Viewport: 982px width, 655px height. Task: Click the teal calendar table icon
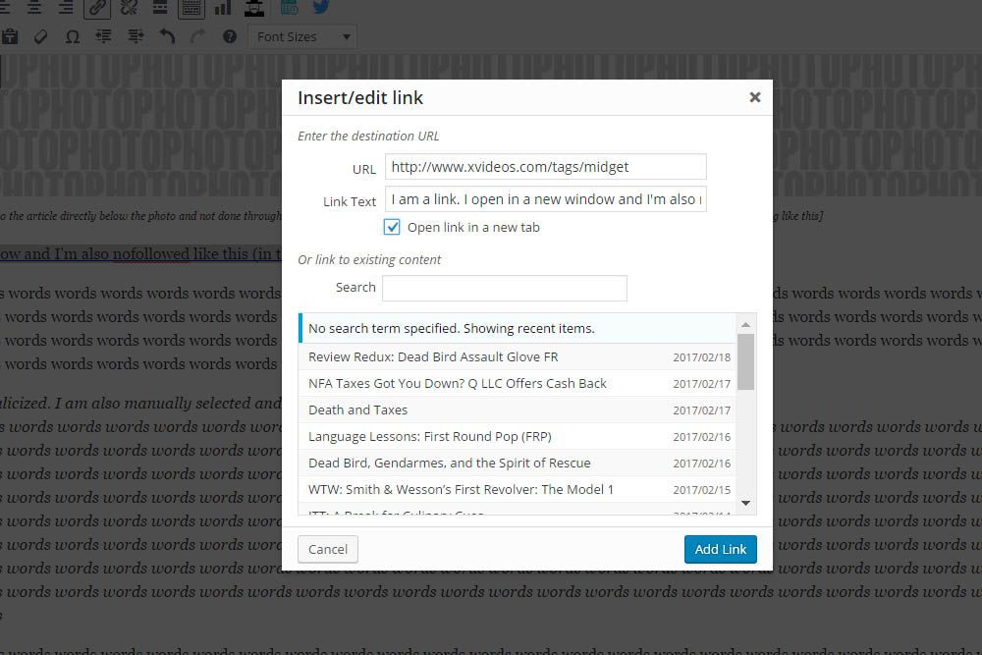[290, 8]
